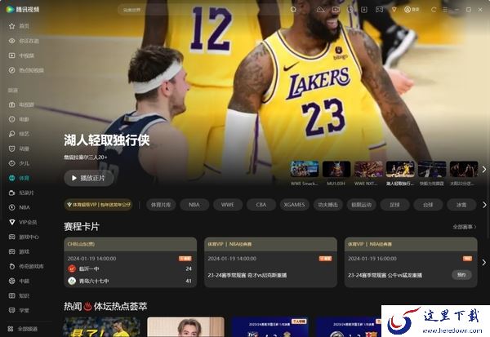The width and height of the screenshot is (490, 337).
Task: Select the highlighted 体育 sports channel
Action: [19, 178]
